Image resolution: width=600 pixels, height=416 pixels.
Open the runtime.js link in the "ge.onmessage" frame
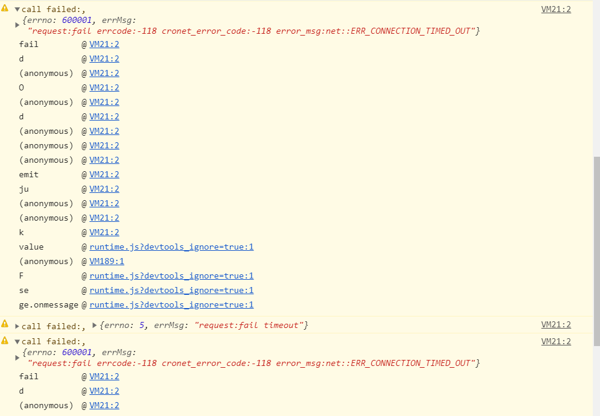(171, 304)
